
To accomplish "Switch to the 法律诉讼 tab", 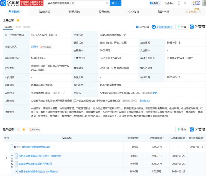I will [x=45, y=12].
